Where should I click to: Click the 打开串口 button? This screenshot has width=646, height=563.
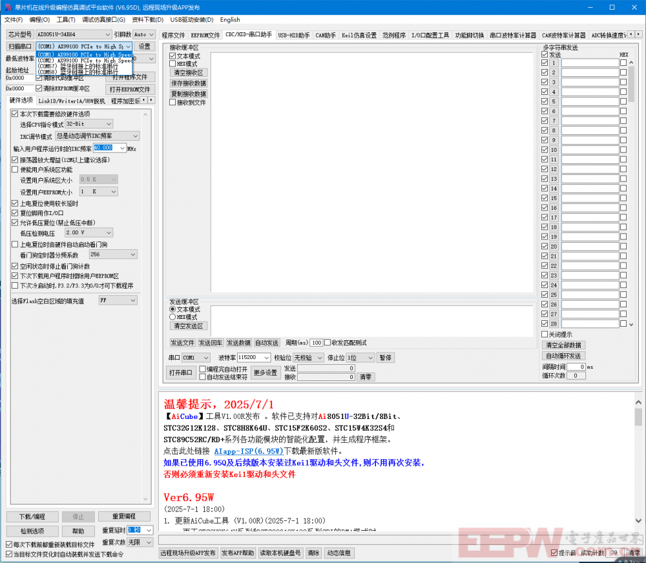coord(181,373)
